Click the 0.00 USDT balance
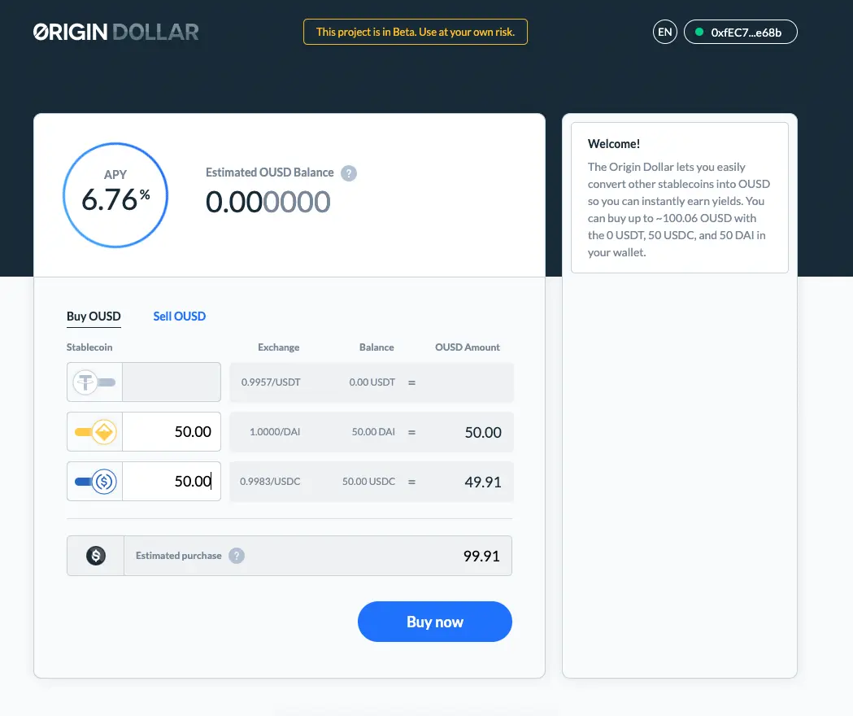 tap(372, 382)
